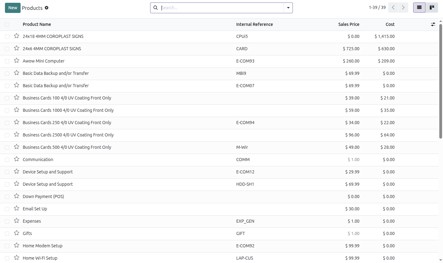
Task: Star Basic Data Backup with reference MBi9
Action: pos(17,73)
